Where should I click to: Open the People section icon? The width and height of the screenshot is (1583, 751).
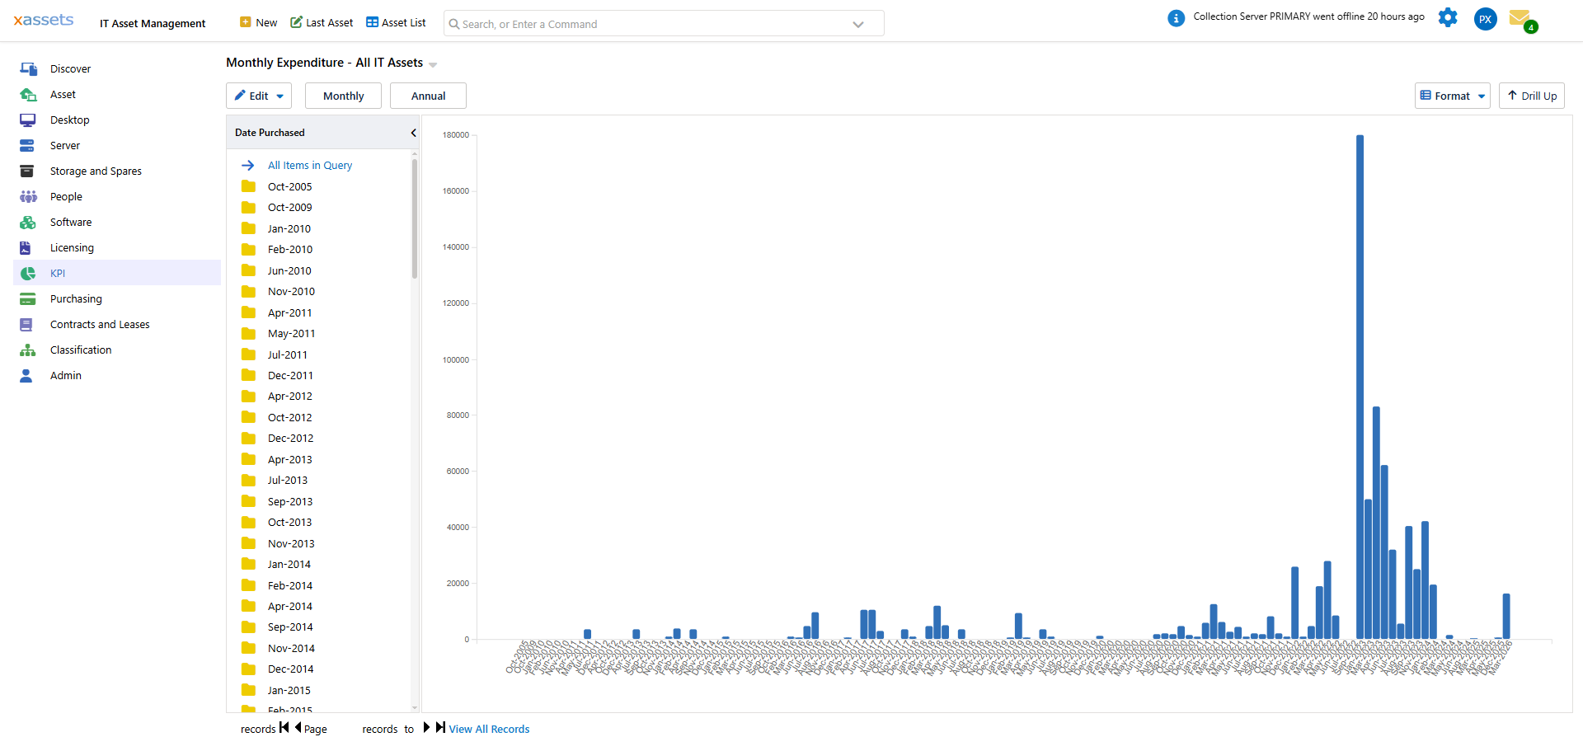pyautogui.click(x=27, y=196)
